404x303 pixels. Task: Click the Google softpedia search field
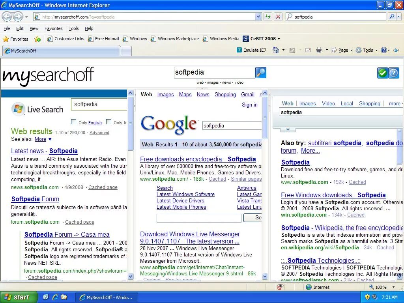(232, 125)
